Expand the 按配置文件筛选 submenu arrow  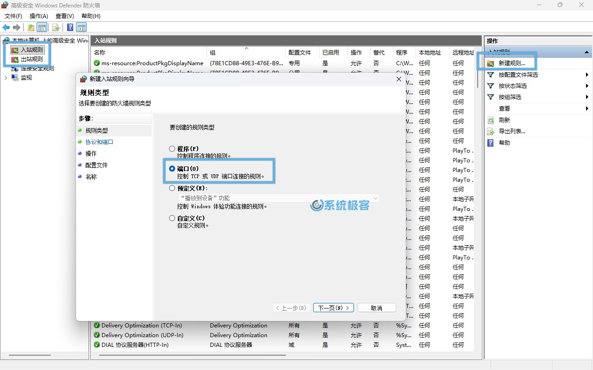coord(587,75)
